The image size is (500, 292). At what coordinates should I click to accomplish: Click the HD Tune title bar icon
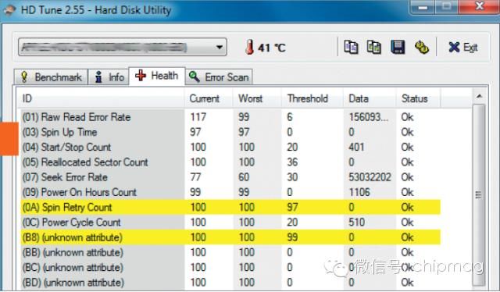tap(9, 9)
